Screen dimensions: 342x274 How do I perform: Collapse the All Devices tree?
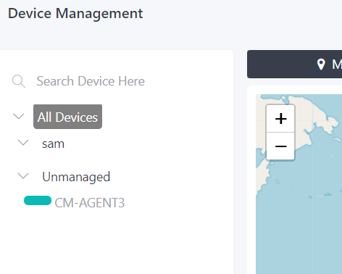[18, 117]
